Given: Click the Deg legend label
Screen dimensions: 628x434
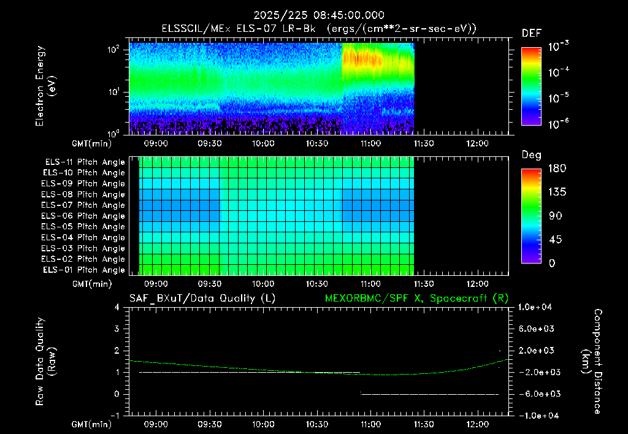Looking at the screenshot, I should coord(532,155).
